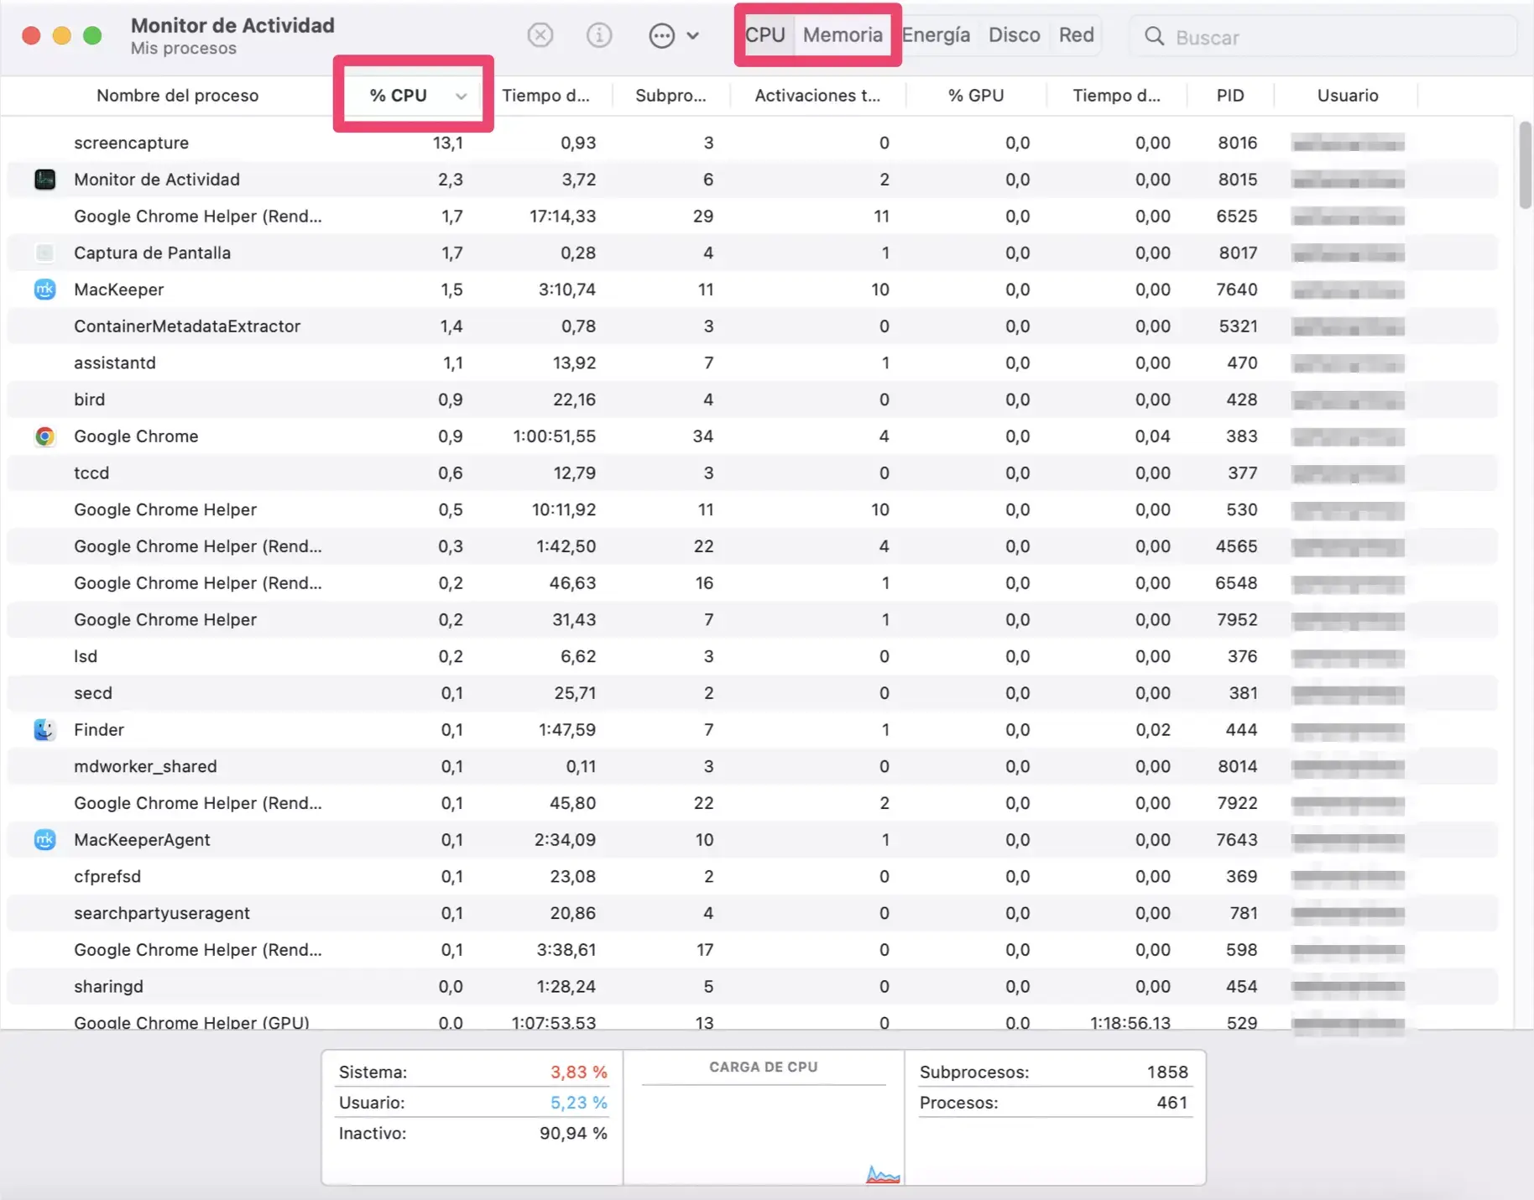Screen dimensions: 1534x1200
Task: Show the Red network tab
Action: point(1076,35)
